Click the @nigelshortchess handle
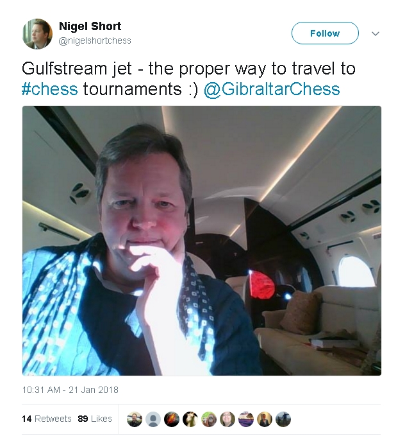Viewport: 405px width, 436px height. click(95, 40)
